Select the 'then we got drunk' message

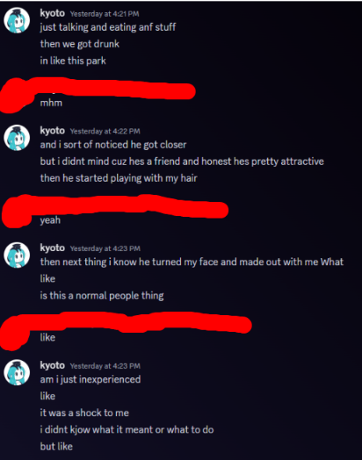pyautogui.click(x=80, y=44)
